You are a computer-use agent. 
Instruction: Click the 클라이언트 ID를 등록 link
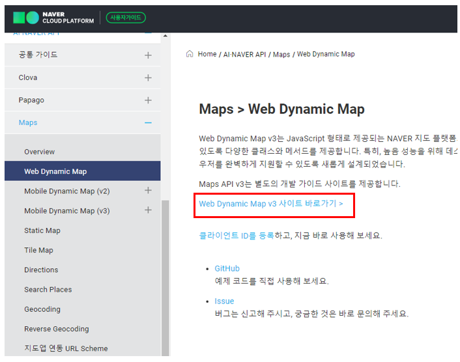(237, 236)
